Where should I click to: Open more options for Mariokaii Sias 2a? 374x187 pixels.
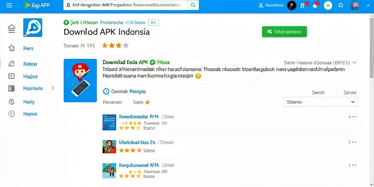[x=352, y=142]
